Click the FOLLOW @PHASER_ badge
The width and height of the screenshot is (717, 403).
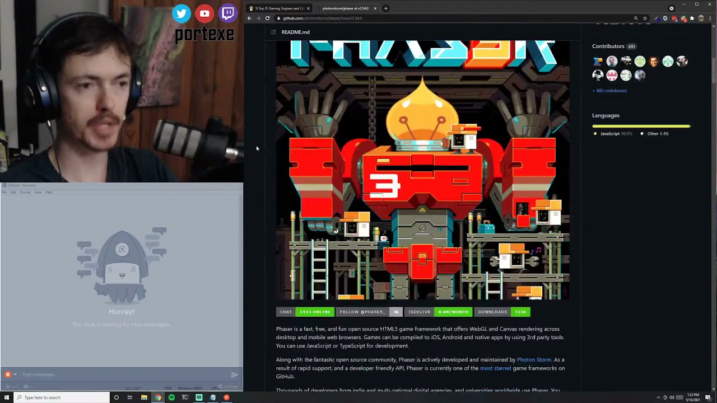tap(369, 312)
